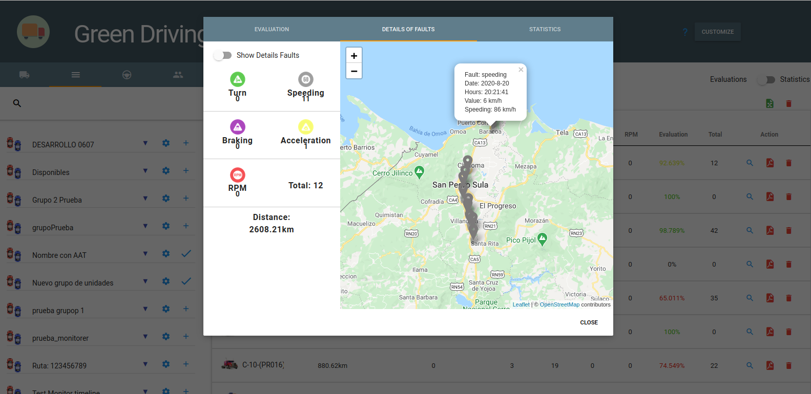Click the Green Driving truck logo
Image resolution: width=811 pixels, height=394 pixels.
(33, 32)
